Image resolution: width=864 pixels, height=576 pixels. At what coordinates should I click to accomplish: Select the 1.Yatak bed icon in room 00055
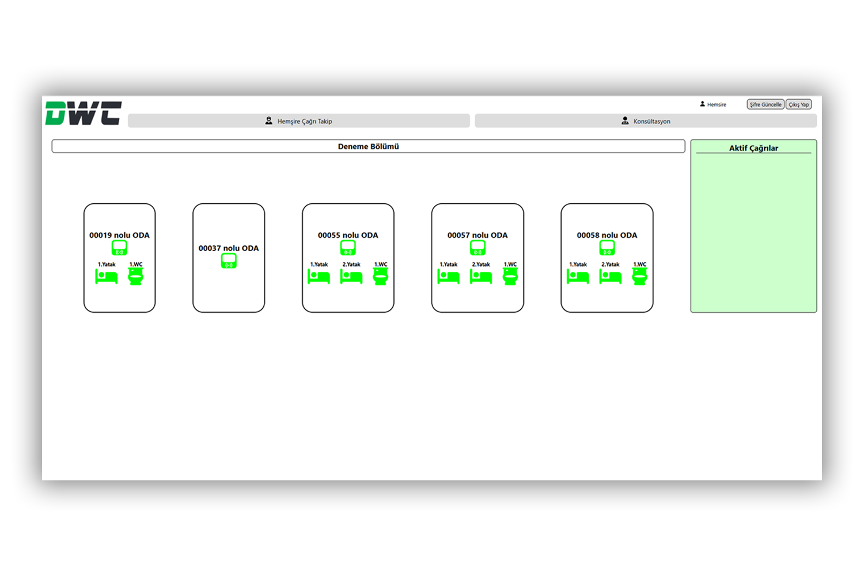click(x=319, y=277)
